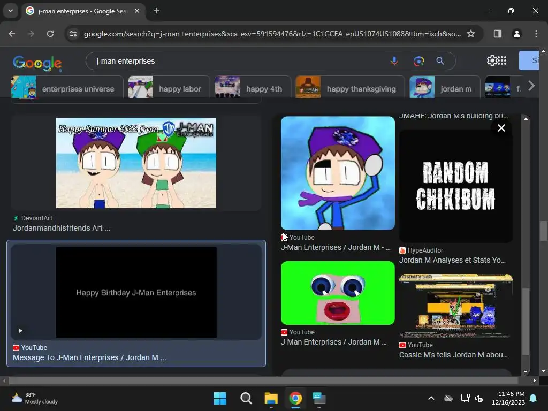Open the Happy Summer 2022 beach image
The height and width of the screenshot is (411, 548).
tap(136, 163)
